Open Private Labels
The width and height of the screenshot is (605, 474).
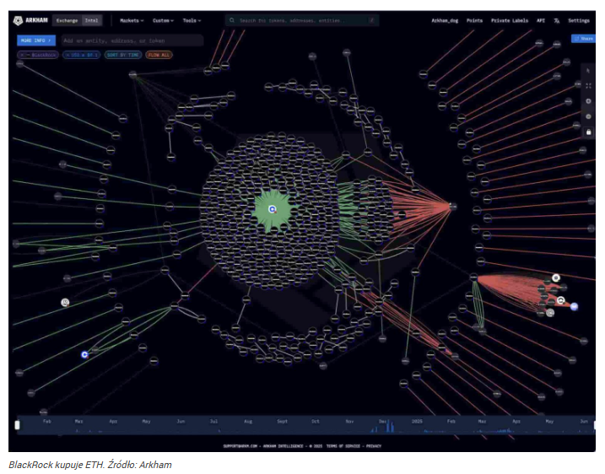click(x=510, y=21)
